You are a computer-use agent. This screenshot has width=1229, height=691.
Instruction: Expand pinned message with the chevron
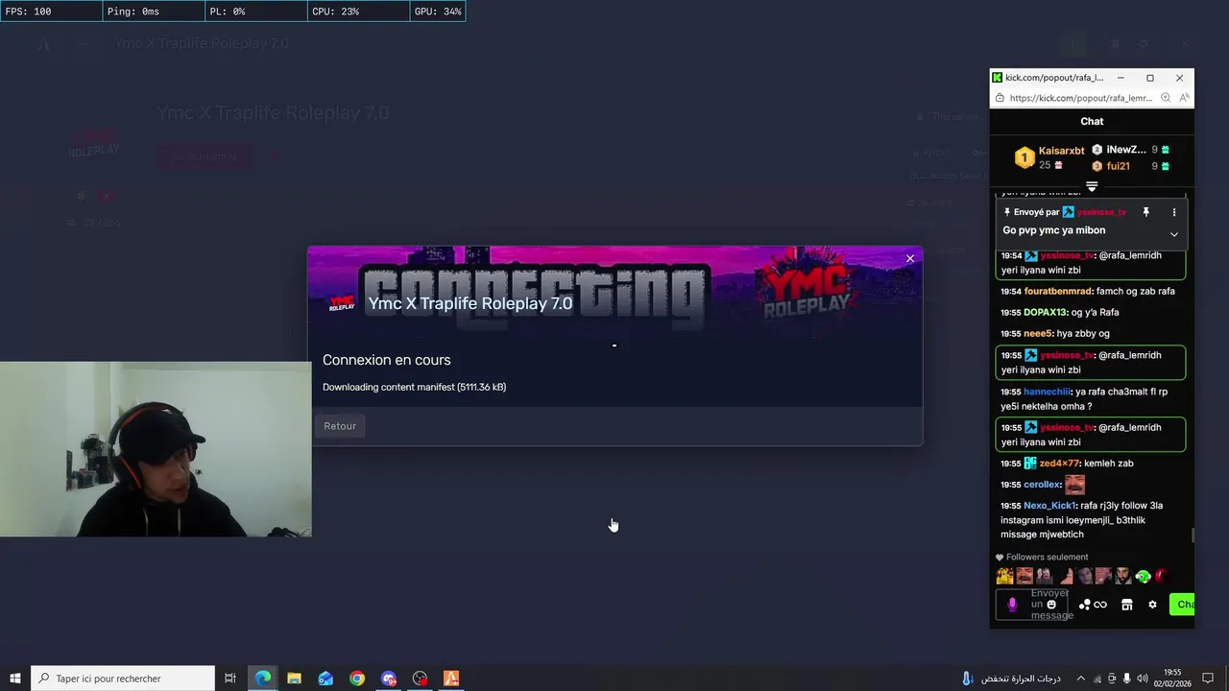tap(1173, 234)
